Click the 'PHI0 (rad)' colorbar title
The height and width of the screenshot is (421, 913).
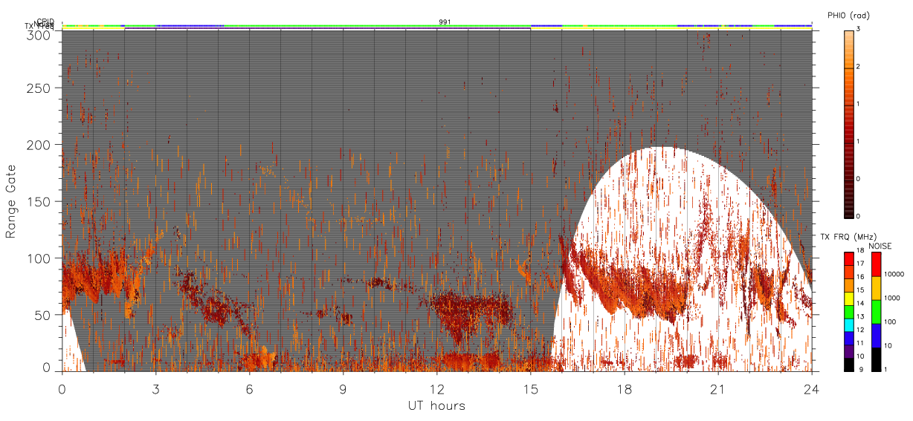848,15
